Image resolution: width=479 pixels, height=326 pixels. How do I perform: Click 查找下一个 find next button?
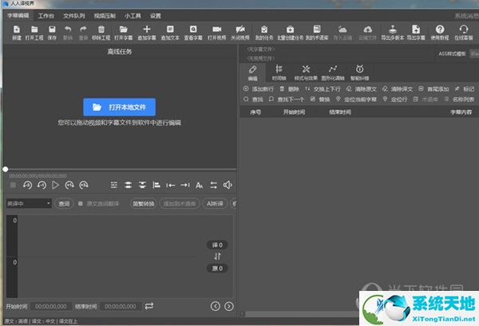point(287,100)
